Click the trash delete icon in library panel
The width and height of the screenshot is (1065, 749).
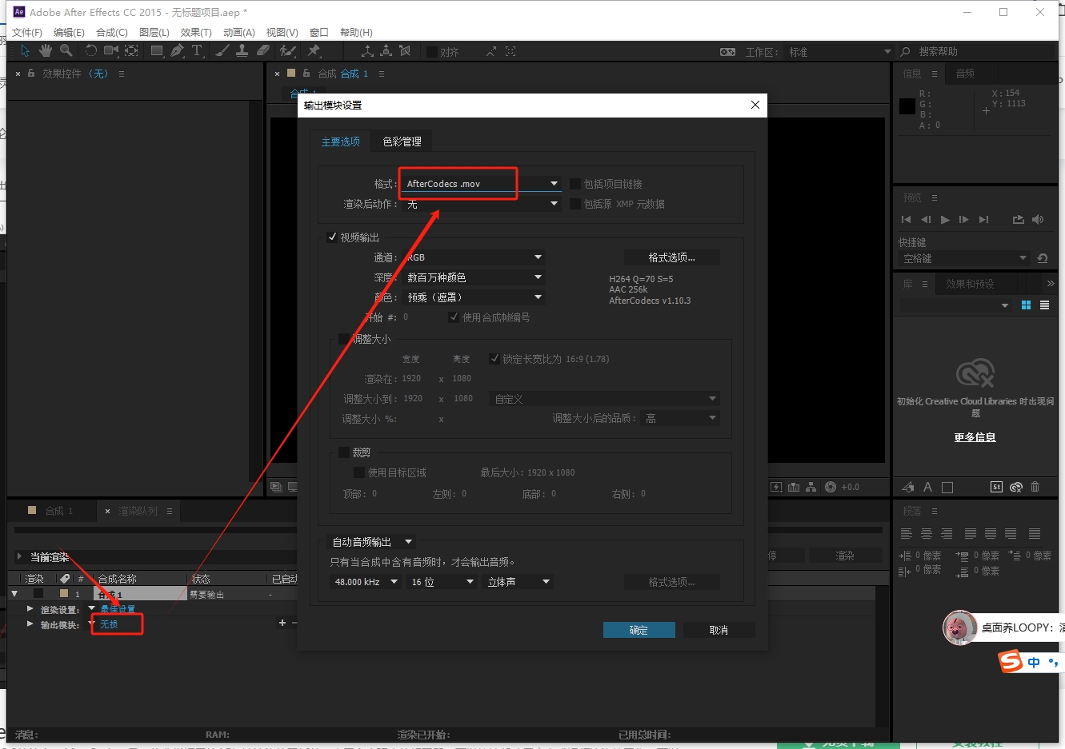pyautogui.click(x=1035, y=487)
